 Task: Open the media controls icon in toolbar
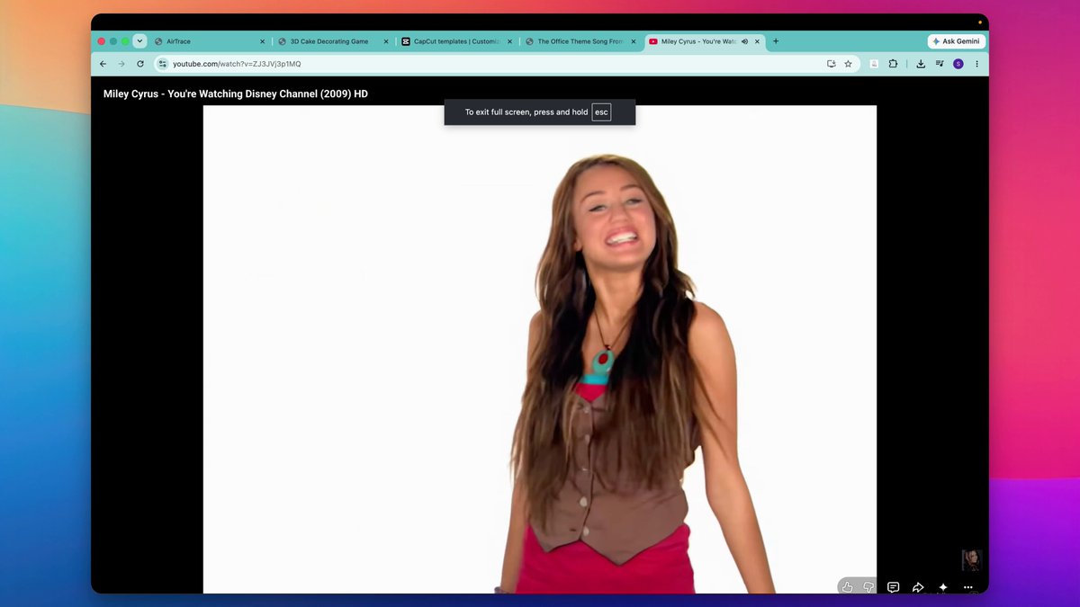pos(940,64)
